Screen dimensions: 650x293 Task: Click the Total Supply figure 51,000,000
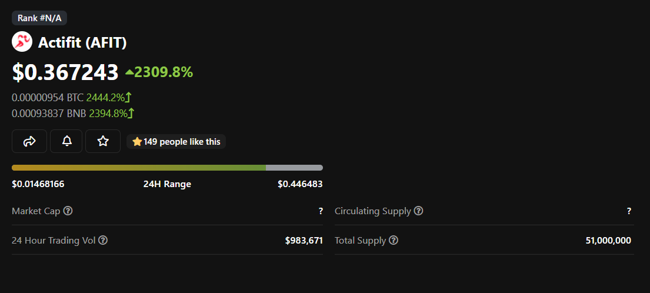pos(608,241)
